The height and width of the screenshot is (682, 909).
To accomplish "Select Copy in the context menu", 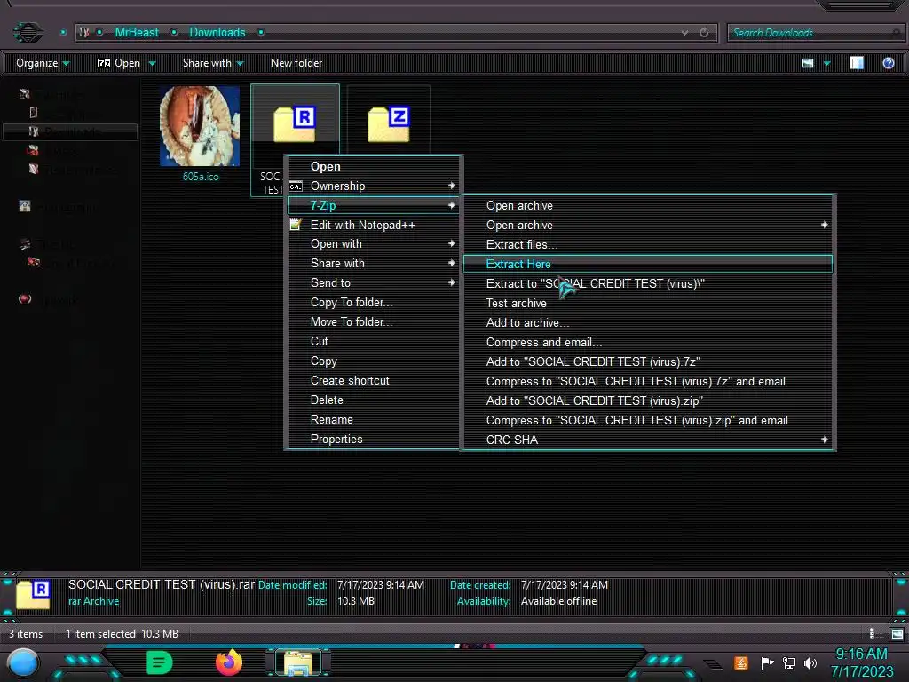I will coord(374,361).
